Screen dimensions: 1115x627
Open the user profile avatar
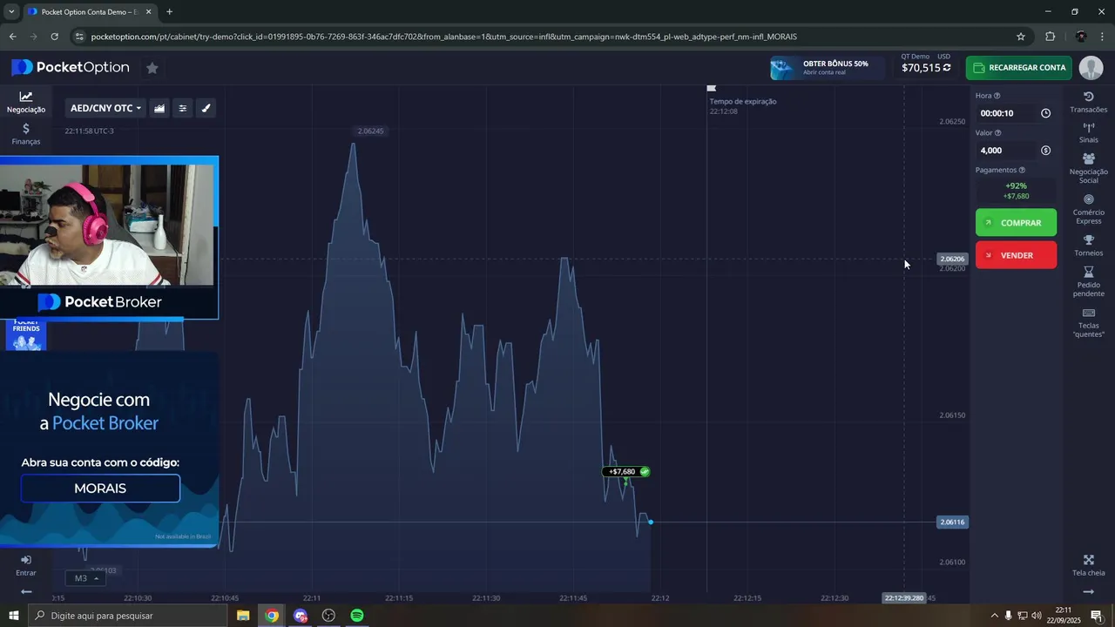[x=1091, y=68]
